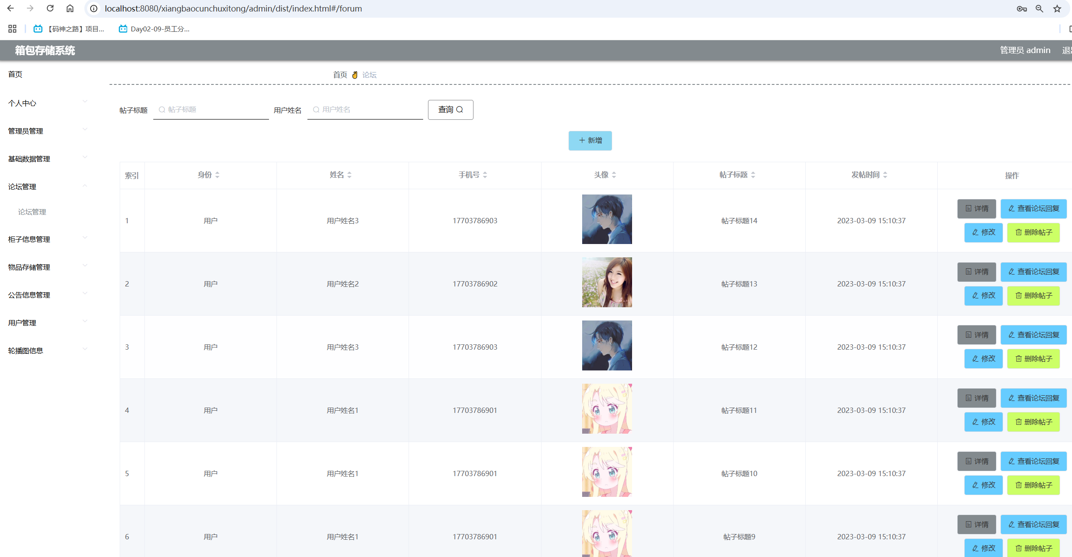The width and height of the screenshot is (1072, 557).
Task: Expand 柜子信息管理 menu
Action: pyautogui.click(x=48, y=239)
